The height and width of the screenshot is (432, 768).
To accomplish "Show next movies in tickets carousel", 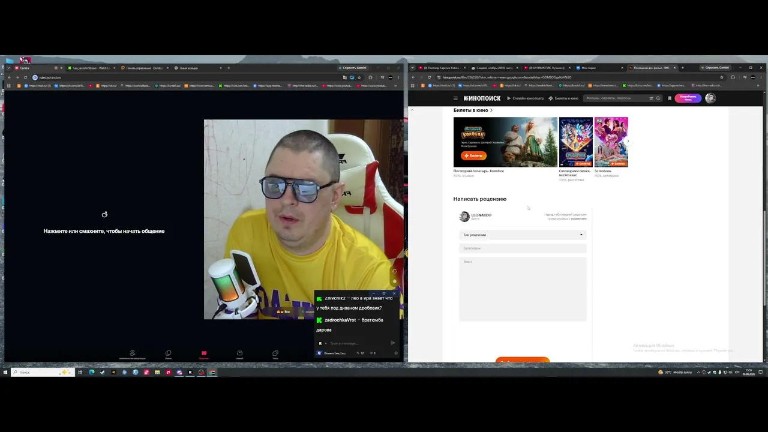I will click(x=628, y=142).
